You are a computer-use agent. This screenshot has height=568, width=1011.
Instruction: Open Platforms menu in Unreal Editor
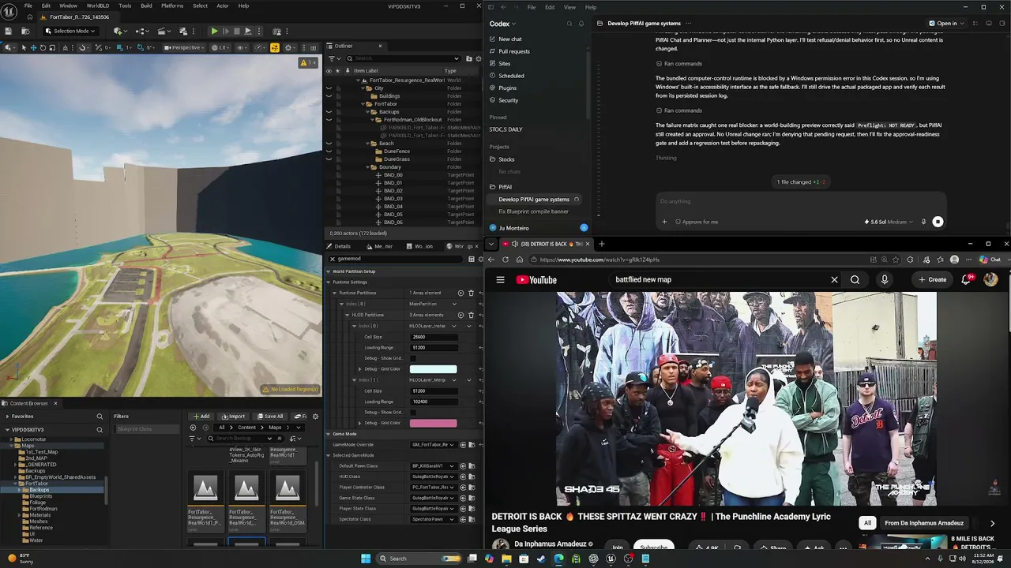click(172, 6)
